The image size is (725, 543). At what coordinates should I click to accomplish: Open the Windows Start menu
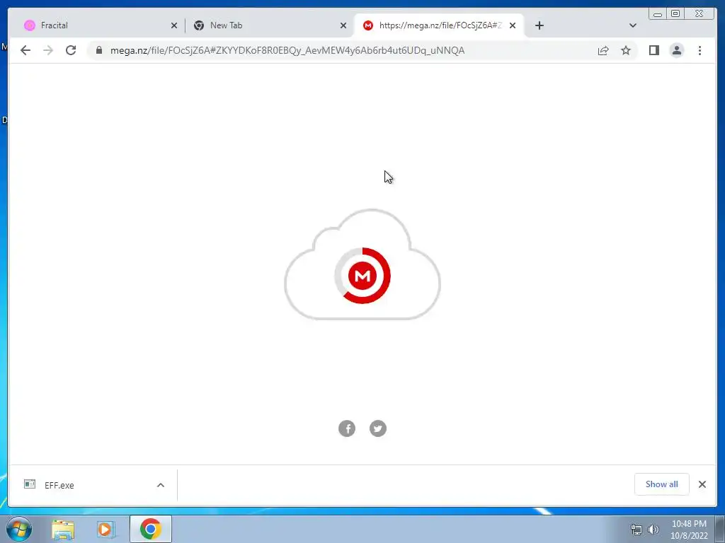[x=19, y=529]
